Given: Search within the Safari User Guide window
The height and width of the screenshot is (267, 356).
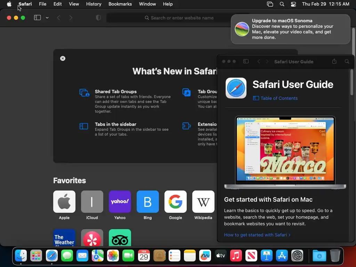Looking at the screenshot, I should coord(347,61).
